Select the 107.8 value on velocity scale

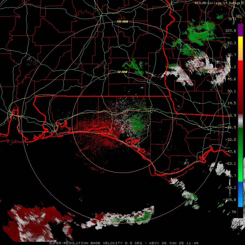pos(231,30)
